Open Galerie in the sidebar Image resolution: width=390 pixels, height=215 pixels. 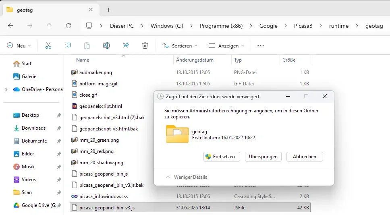[x=25, y=76]
